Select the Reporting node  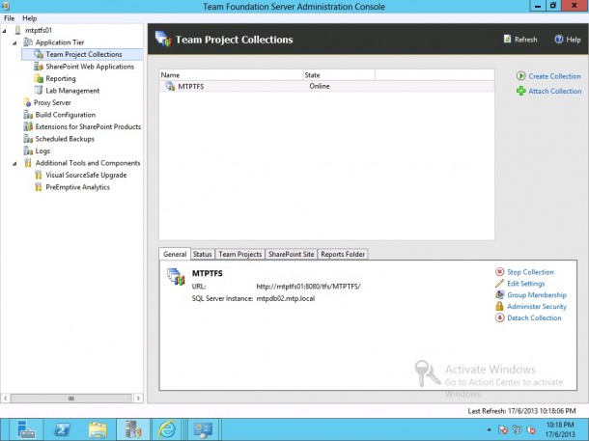point(61,78)
